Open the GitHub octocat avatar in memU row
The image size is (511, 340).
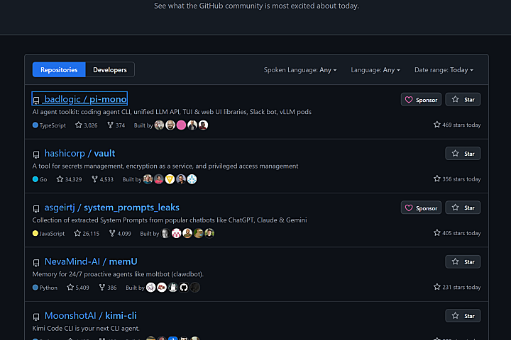[184, 288]
